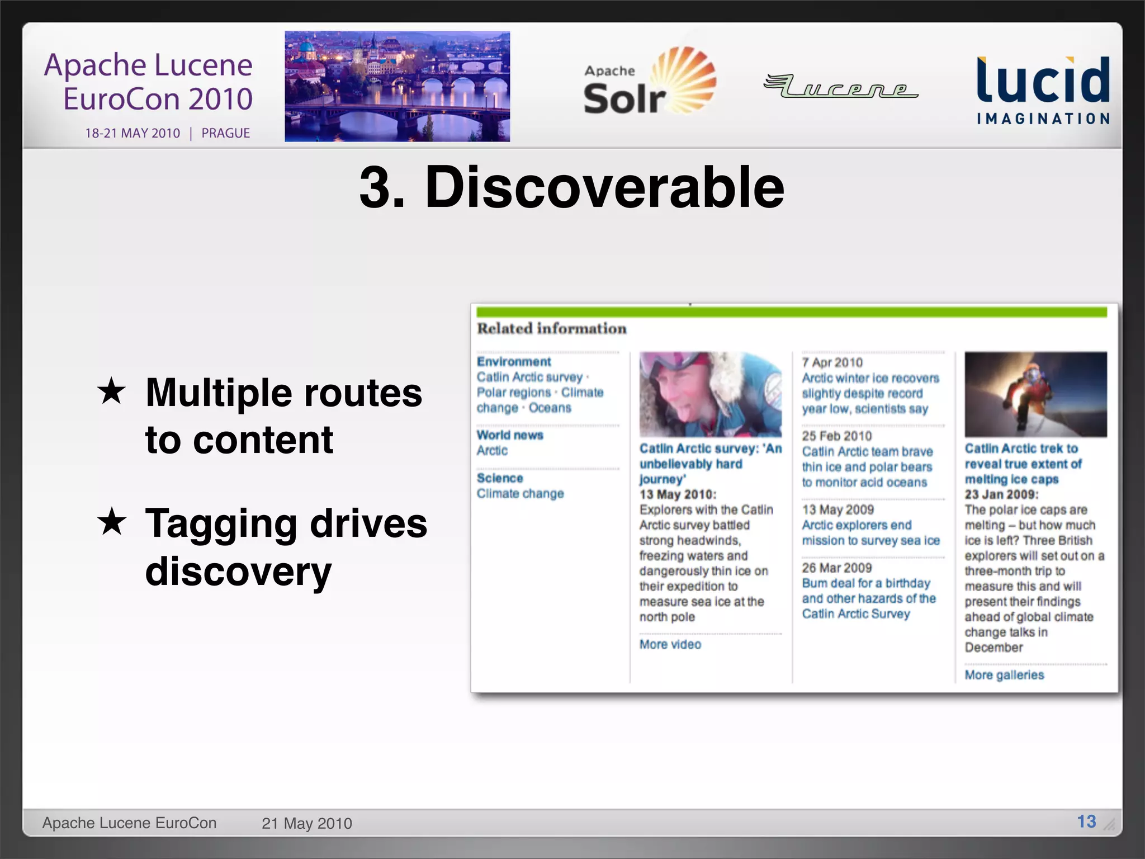Open the Oceans tag link
The width and height of the screenshot is (1145, 859).
[550, 408]
